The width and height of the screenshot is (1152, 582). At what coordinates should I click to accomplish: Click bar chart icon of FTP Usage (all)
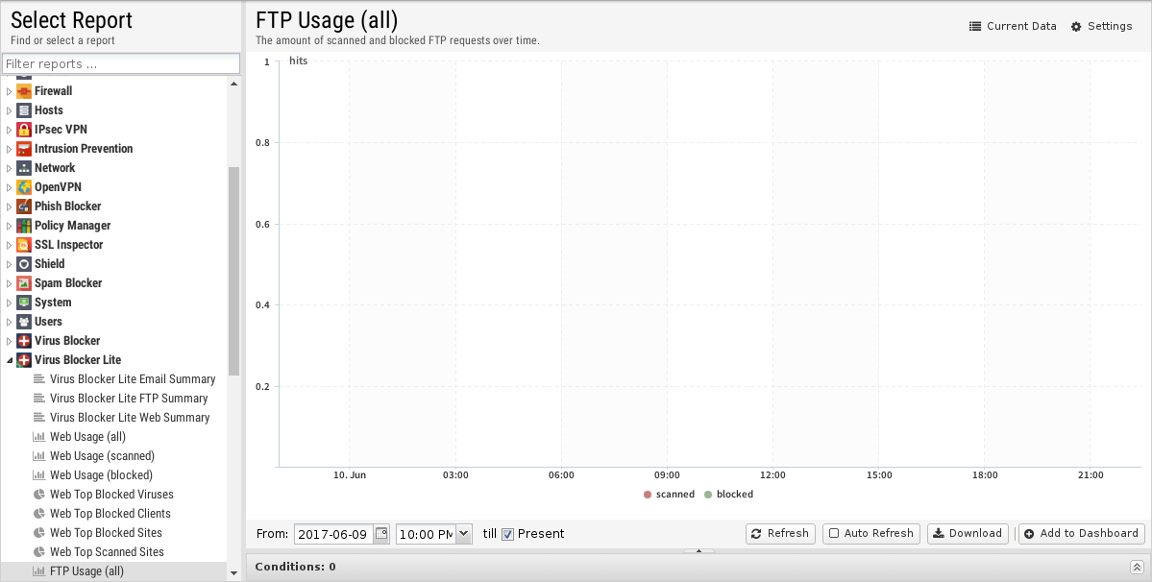click(39, 571)
